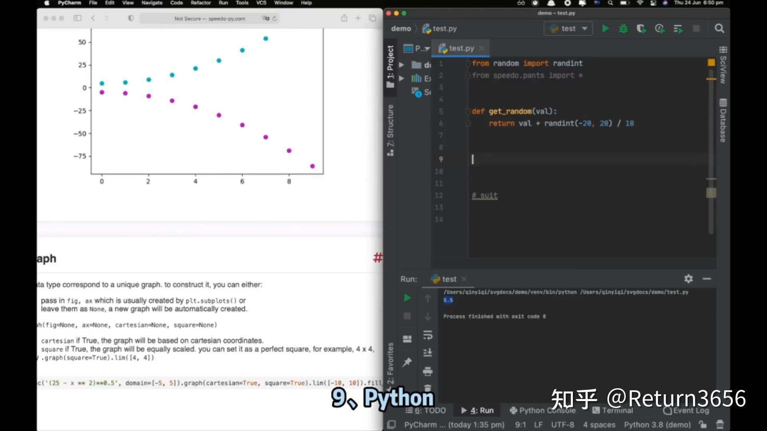Image resolution: width=767 pixels, height=431 pixels.
Task: Start debugging with the bug icon
Action: click(x=623, y=28)
